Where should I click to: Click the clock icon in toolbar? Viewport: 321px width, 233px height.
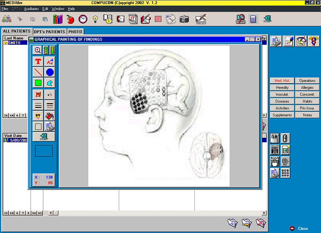click(x=83, y=19)
